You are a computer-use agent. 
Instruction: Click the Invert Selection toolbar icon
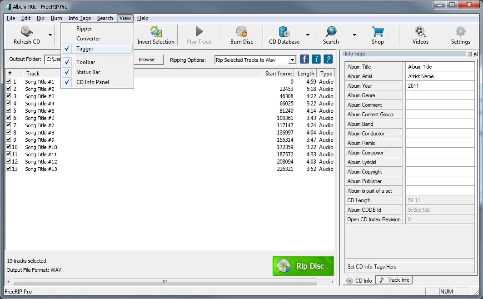(156, 31)
